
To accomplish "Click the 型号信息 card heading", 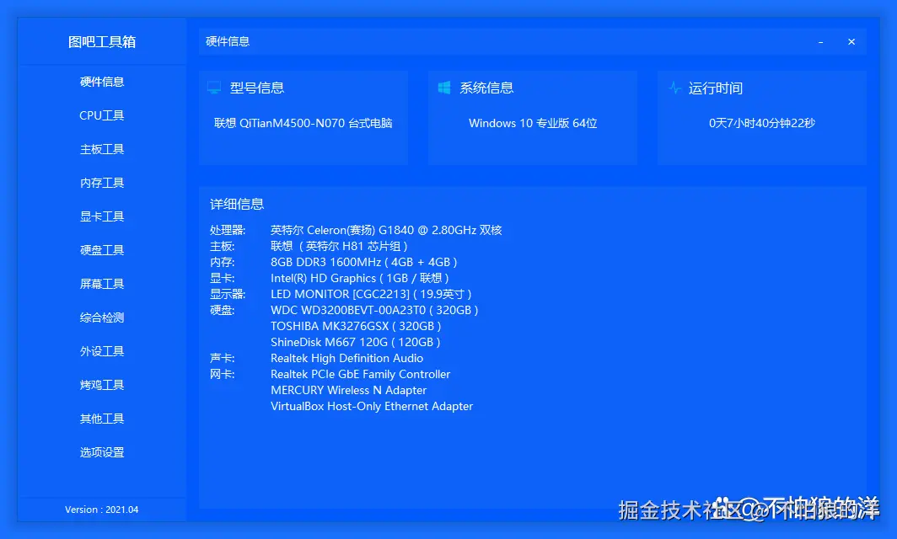I will tap(257, 88).
